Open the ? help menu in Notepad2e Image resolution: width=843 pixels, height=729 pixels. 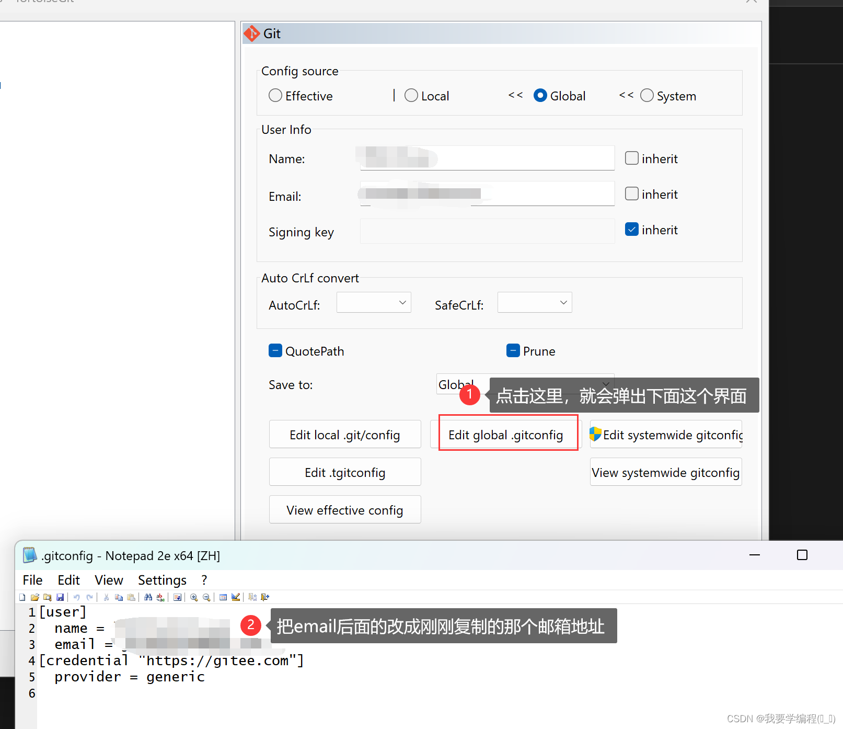[x=204, y=580]
